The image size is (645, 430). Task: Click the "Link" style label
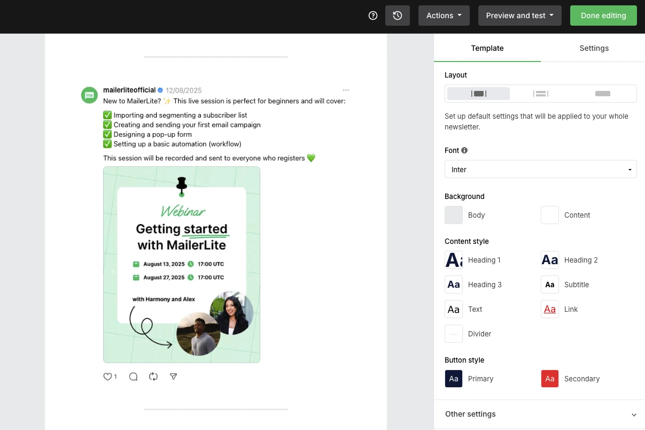click(571, 309)
